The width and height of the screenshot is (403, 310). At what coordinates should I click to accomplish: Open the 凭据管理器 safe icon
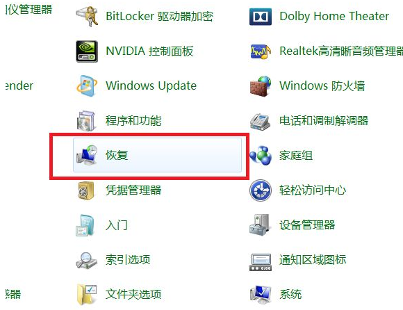click(86, 190)
